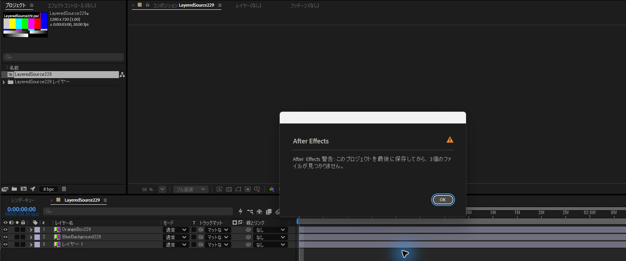Select LayeredSource229 composition in project list
The image size is (626, 261).
tap(60, 74)
